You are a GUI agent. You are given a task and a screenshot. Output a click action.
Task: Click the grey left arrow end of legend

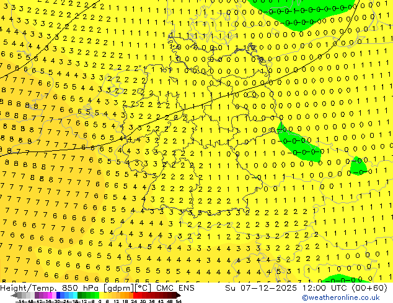click(14, 295)
